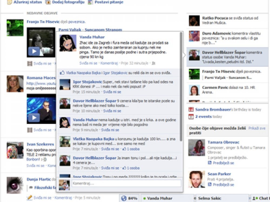This screenshot has height=202, width=270.
Task: Open the '2 events' link
Action: pyautogui.click(x=204, y=117)
